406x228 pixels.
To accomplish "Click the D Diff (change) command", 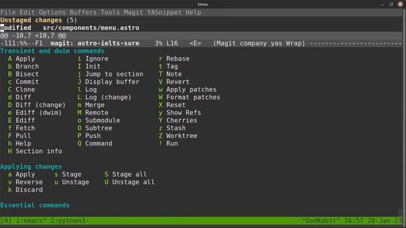I will tap(37, 105).
